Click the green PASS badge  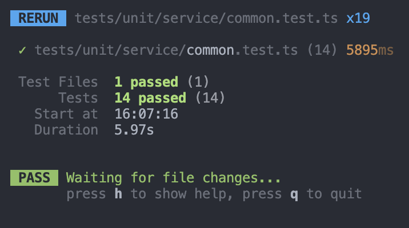coord(34,178)
